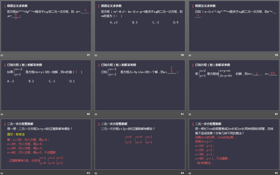280x175 pixels.
Task: Click the animation star icon under slide 39
Action: (x=190, y=55)
